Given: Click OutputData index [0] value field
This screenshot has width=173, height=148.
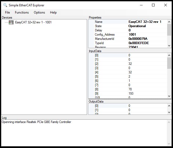Looking at the screenshot, I should click(x=146, y=106).
